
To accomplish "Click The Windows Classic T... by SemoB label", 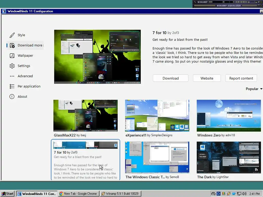I will click(152, 177).
